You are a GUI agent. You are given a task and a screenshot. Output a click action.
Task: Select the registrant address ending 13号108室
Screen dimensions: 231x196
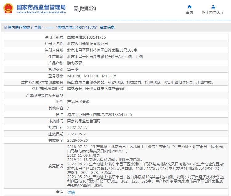coord(102,50)
